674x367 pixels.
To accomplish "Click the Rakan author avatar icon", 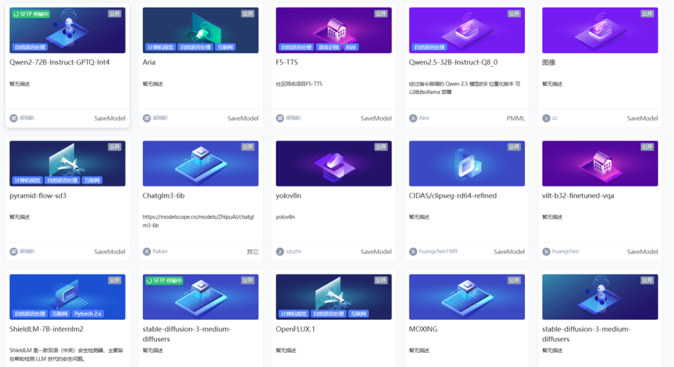I will pyautogui.click(x=147, y=252).
